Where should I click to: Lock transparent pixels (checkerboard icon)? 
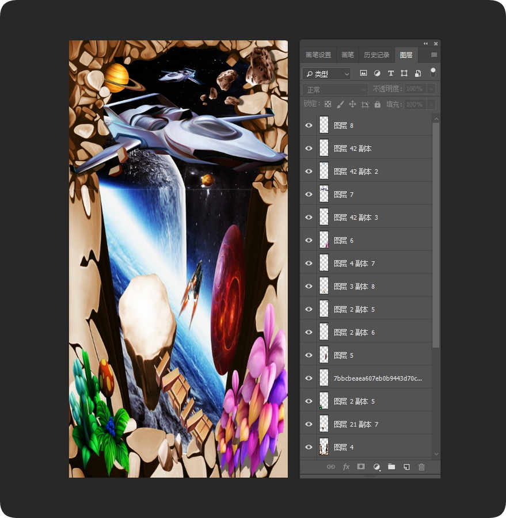[x=328, y=104]
